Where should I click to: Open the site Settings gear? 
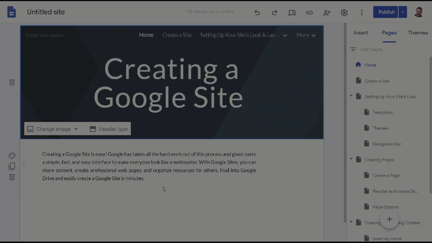pos(344,12)
